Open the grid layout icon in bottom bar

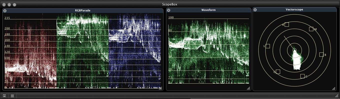[12, 96]
